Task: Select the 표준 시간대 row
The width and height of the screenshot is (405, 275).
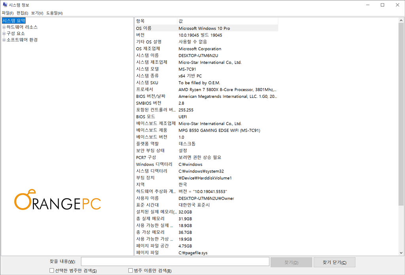Action: 206,205
